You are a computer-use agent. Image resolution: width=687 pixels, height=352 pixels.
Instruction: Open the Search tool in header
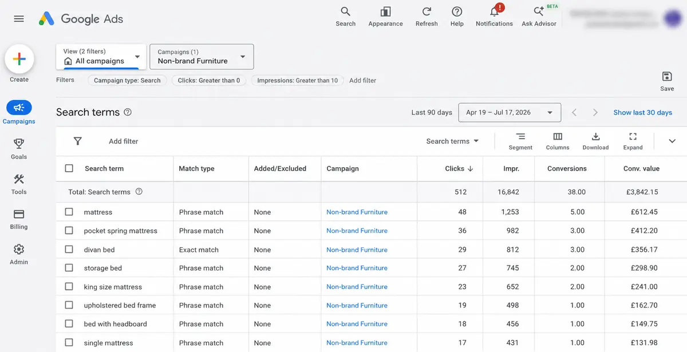(345, 17)
